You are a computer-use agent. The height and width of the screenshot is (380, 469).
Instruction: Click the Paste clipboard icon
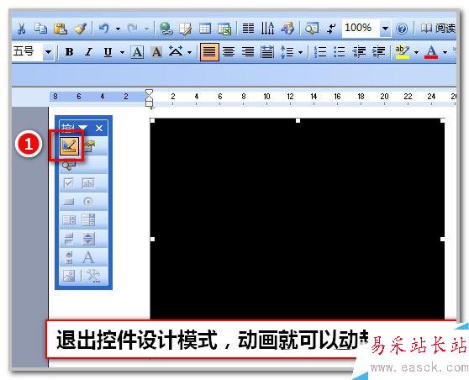pos(61,29)
